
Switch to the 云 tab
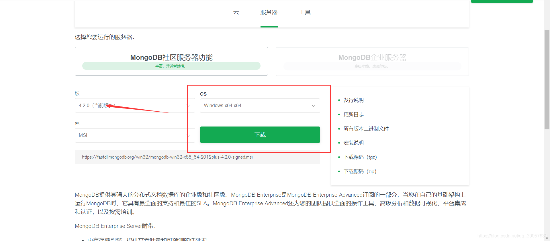coord(236,12)
